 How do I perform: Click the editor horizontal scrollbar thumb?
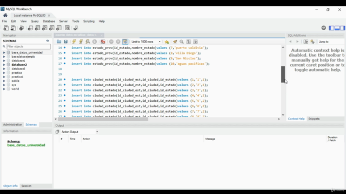pyautogui.click(x=103, y=119)
